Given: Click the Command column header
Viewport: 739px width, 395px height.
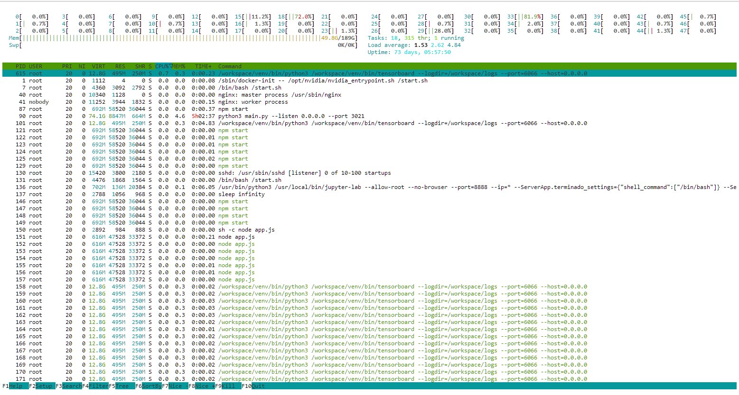Looking at the screenshot, I should (230, 66).
